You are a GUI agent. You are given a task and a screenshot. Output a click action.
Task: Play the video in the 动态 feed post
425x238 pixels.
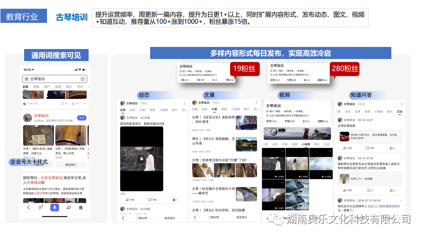pyautogui.click(x=141, y=159)
